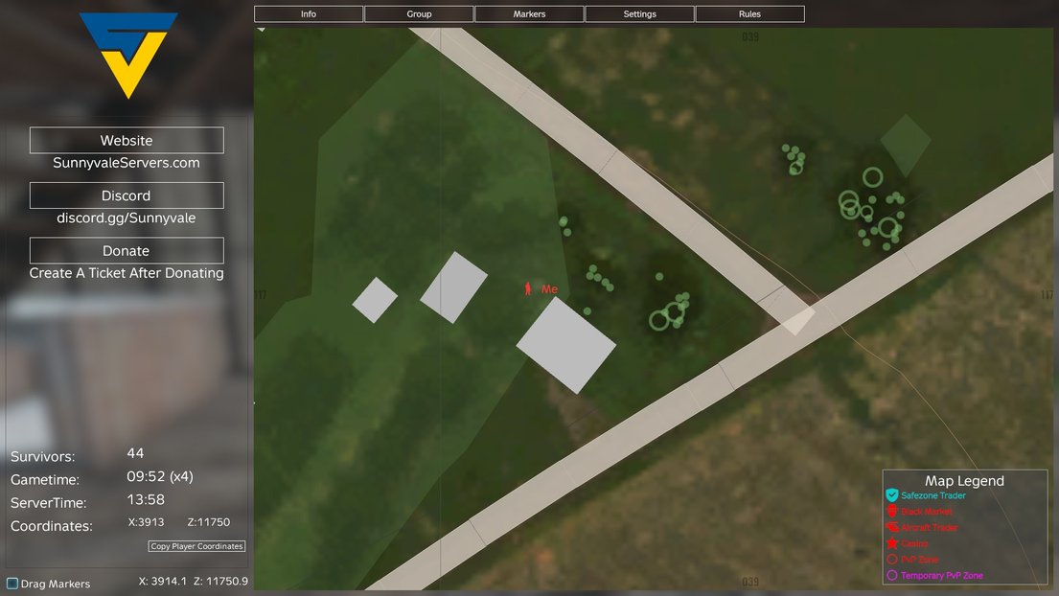Open the Settings tab
The image size is (1059, 596).
pos(639,14)
